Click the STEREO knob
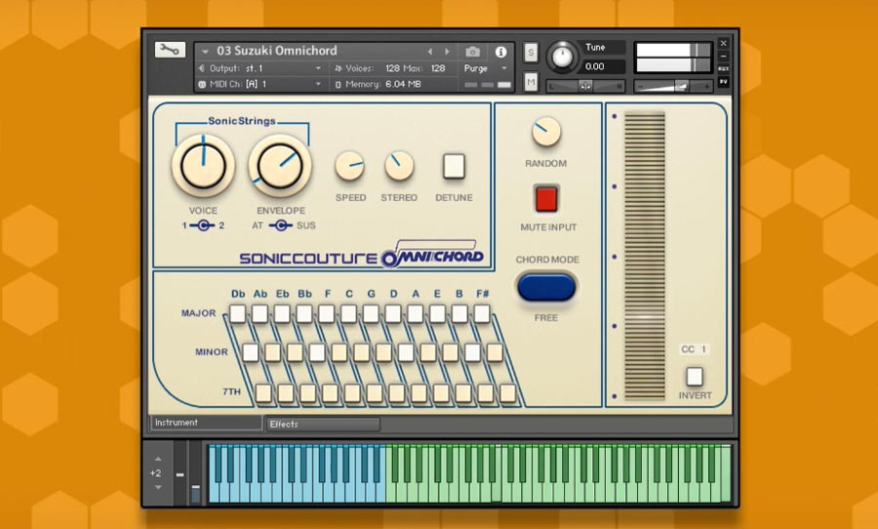Screen dimensions: 878x529 click(399, 166)
